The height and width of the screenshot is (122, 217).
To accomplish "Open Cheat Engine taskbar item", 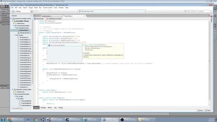I will [73, 120].
